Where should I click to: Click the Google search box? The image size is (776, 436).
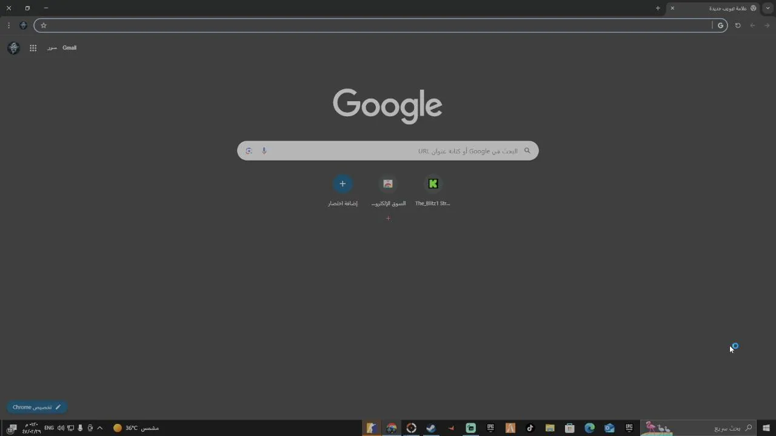point(388,151)
